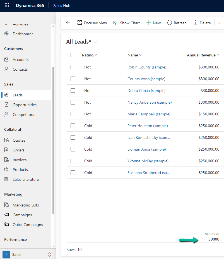224x259 pixels.
Task: Switch to the Sales Hub tab
Action: [x=62, y=5]
